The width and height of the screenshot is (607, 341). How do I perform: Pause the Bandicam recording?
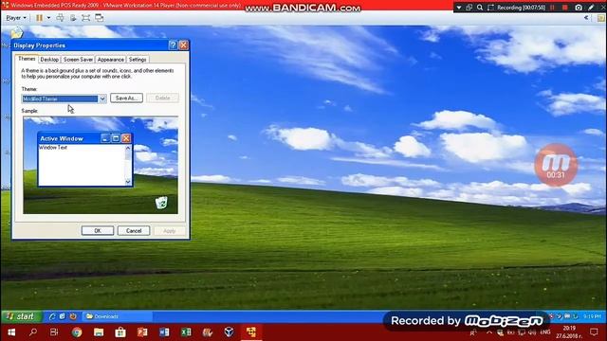(552, 8)
